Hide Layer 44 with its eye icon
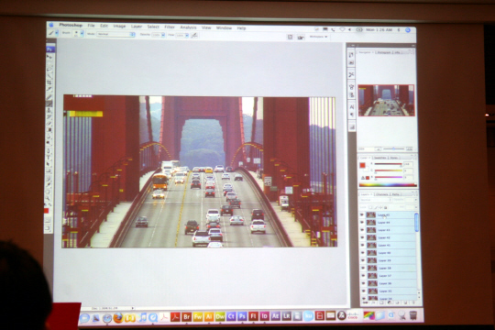Screen dimensions: 495x330 pyautogui.click(x=362, y=223)
